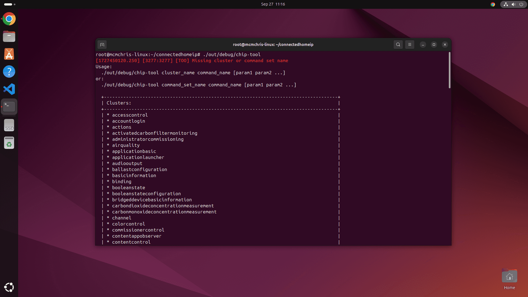Open the Trash in dock
The width and height of the screenshot is (528, 297).
pos(9,143)
